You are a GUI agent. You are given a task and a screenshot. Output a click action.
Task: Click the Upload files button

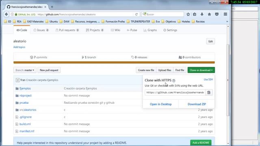tap(165, 70)
